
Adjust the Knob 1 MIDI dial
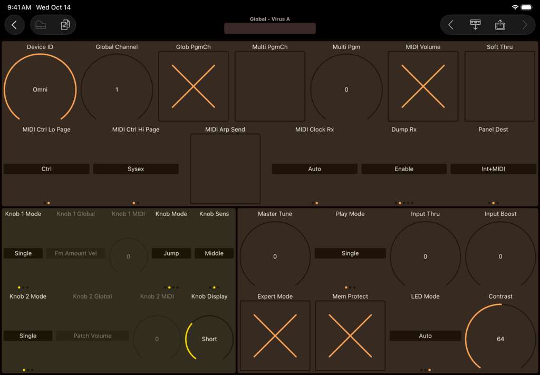click(129, 256)
